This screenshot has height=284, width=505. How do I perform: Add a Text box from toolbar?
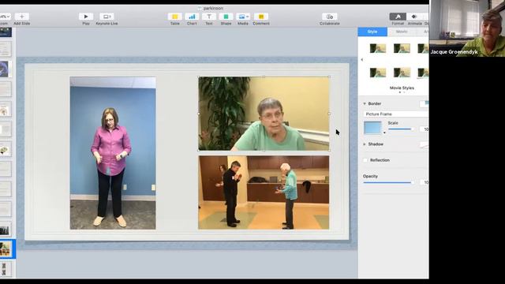pyautogui.click(x=208, y=17)
